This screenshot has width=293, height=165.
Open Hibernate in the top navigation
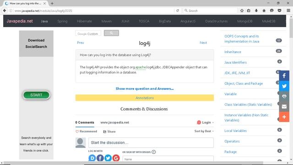(84, 21)
